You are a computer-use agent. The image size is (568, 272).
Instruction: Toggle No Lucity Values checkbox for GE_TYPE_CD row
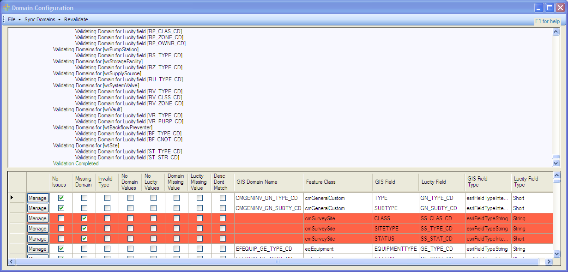pos(153,249)
